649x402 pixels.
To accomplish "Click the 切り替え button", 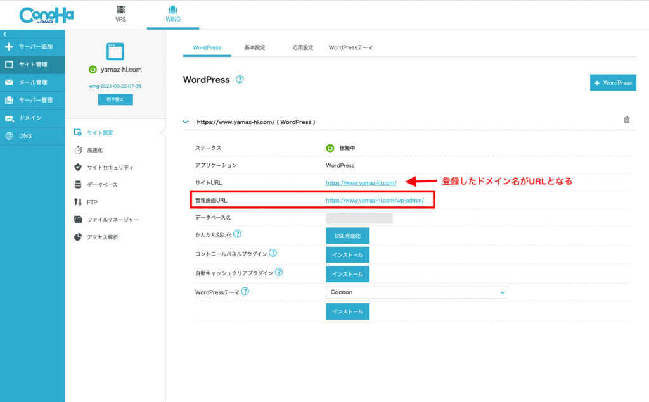I will coord(115,99).
